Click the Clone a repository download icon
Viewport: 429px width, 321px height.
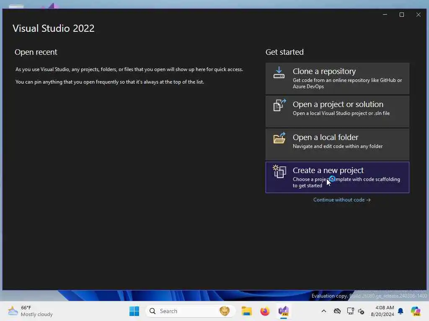(279, 72)
